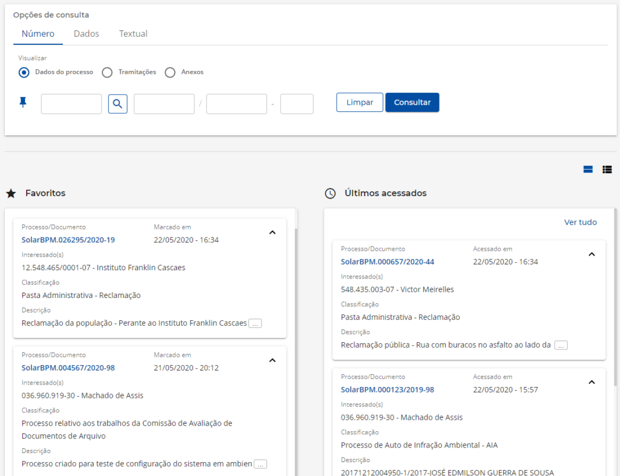
Task: Open process SolarBPM.000123/2019-98
Action: [387, 390]
